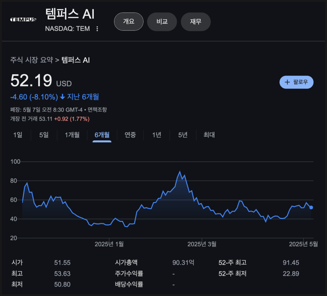The width and height of the screenshot is (327, 296).
Task: Click the 시가총액 label
Action: (126, 262)
